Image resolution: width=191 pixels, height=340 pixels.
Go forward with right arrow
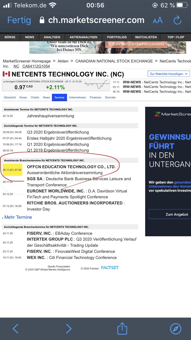tap(69, 329)
